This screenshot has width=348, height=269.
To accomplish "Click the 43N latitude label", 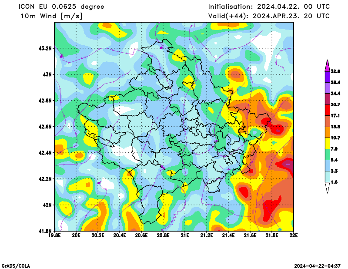I will [x=47, y=74].
